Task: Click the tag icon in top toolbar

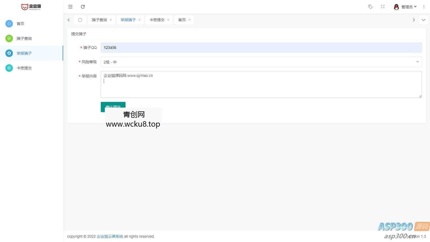Action: click(370, 7)
